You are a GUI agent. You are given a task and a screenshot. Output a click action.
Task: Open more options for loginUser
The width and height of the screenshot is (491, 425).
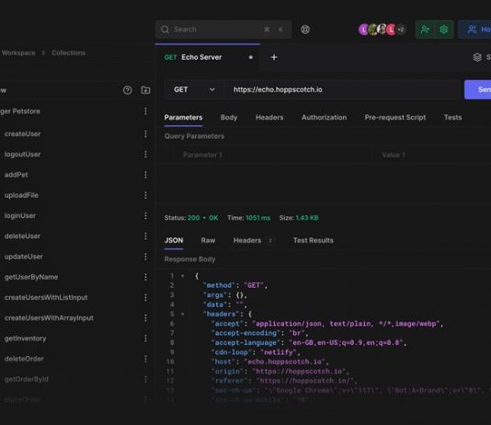(x=145, y=216)
